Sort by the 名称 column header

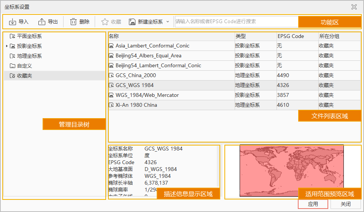(x=172, y=36)
